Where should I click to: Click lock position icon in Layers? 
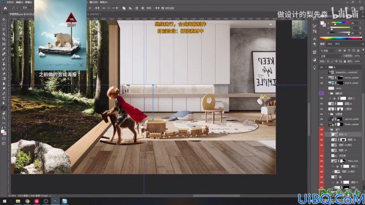336,61
